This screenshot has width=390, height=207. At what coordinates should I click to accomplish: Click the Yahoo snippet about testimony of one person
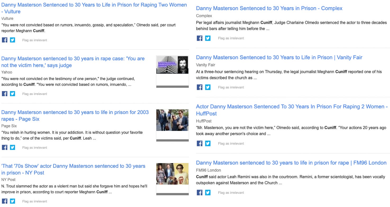tap(68, 82)
